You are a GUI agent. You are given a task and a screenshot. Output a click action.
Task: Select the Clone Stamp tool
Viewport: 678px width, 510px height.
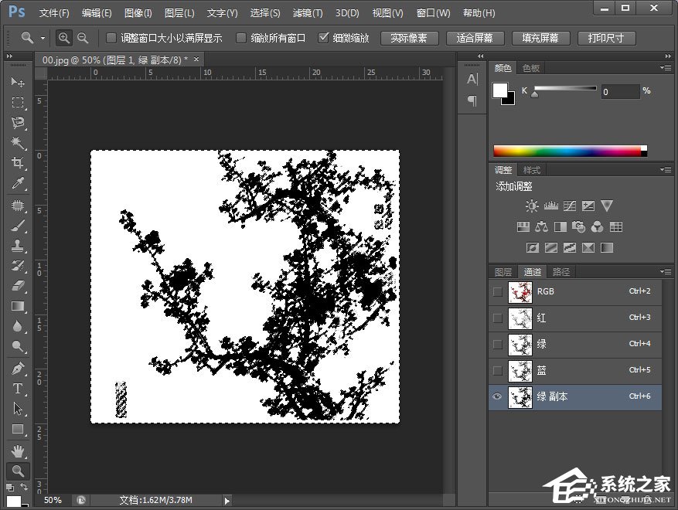coord(17,243)
